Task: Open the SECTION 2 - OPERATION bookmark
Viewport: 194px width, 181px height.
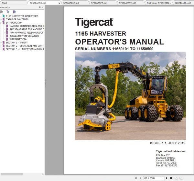Action: coord(25,46)
